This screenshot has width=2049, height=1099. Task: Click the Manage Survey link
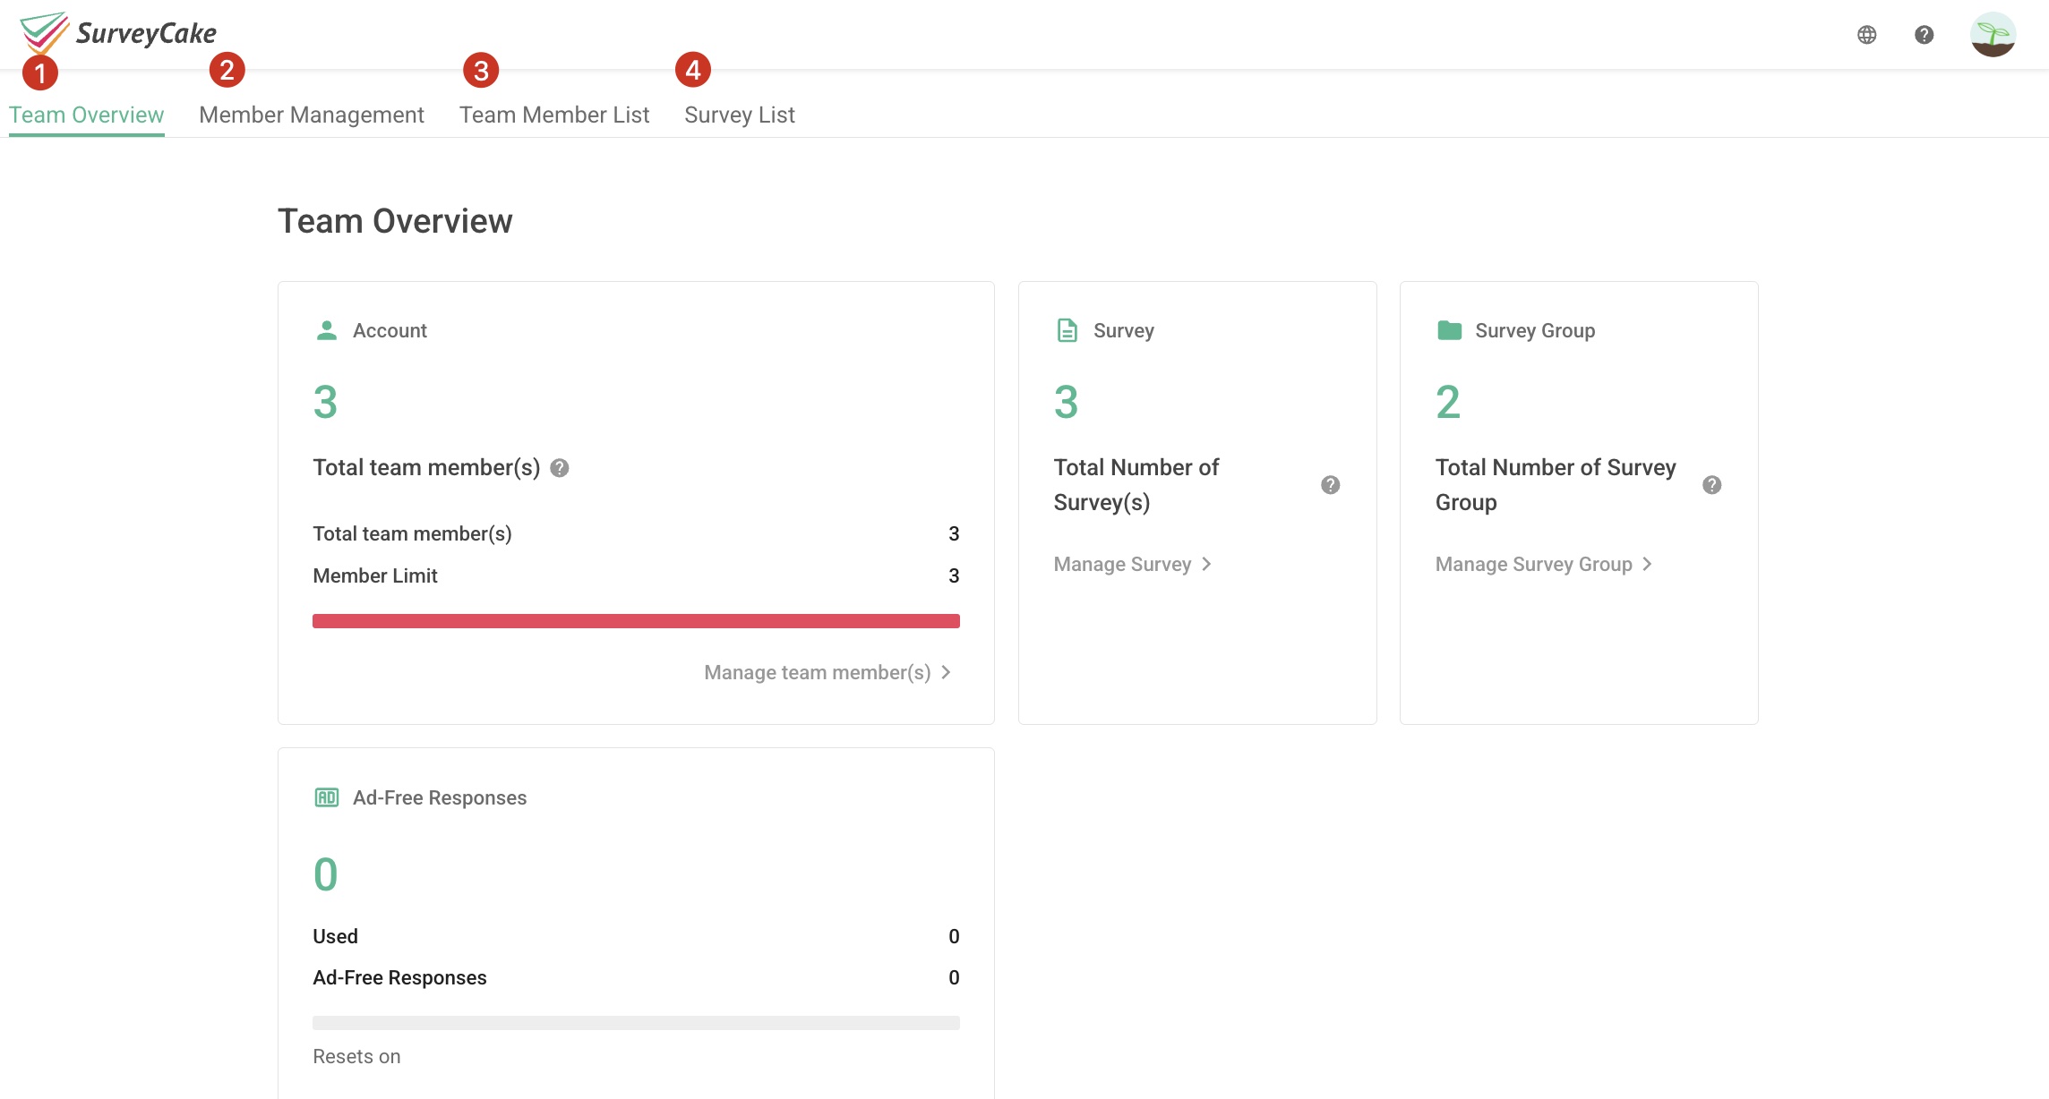(x=1121, y=564)
